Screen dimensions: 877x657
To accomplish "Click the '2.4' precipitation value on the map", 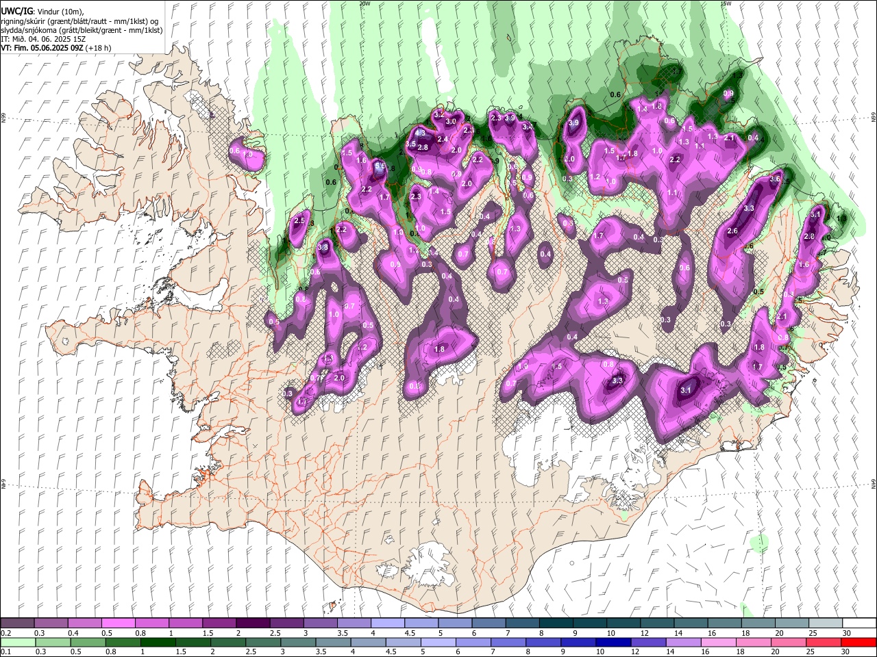I will click(443, 140).
